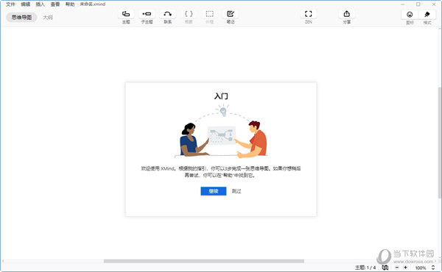The height and width of the screenshot is (272, 442).
Task: Open the 格式 (Format) brush panel
Action: coord(427,15)
